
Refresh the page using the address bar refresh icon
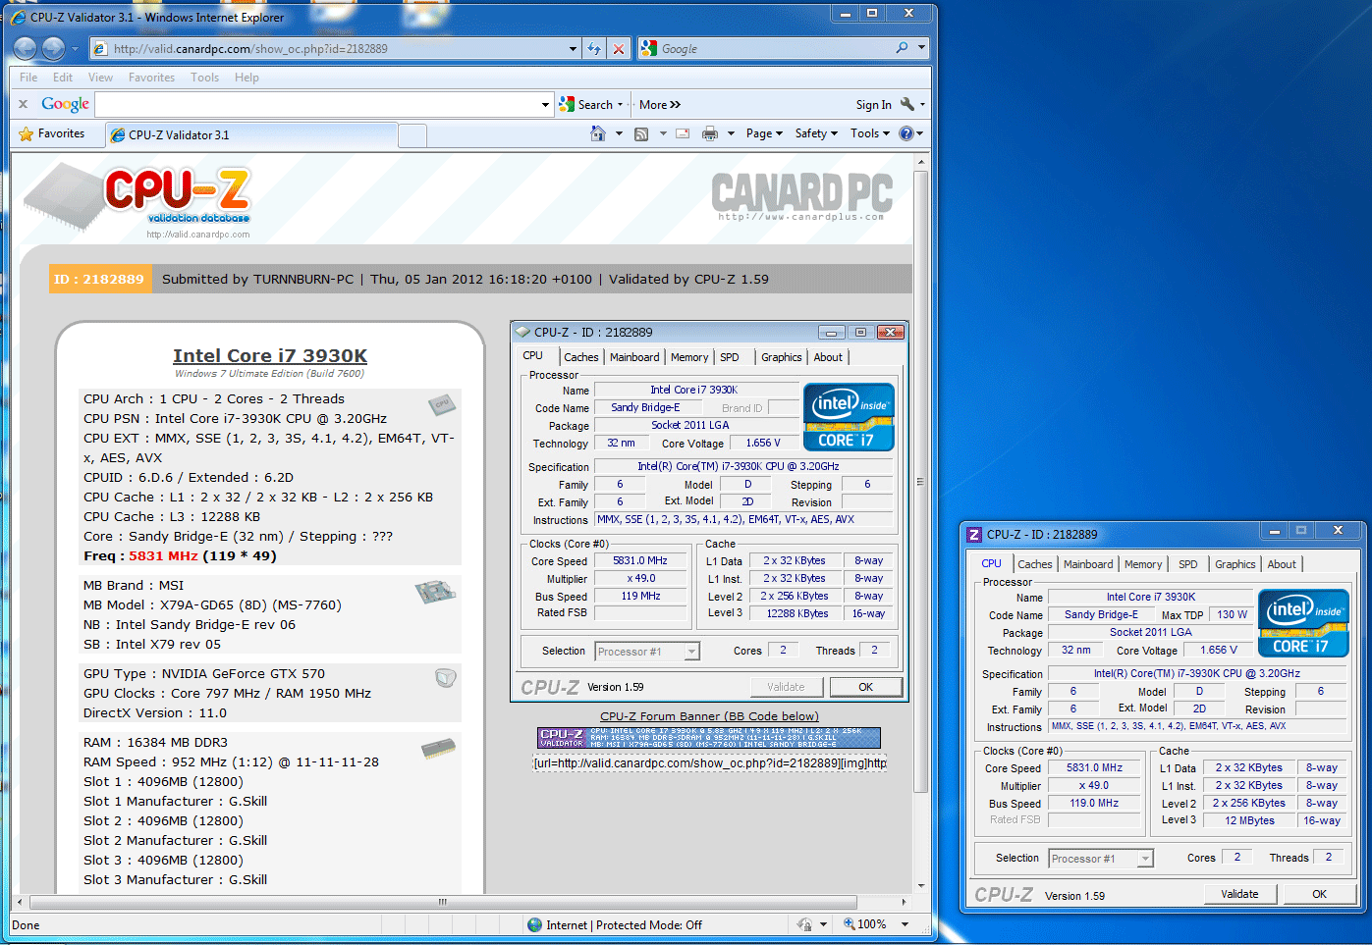(594, 48)
